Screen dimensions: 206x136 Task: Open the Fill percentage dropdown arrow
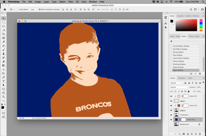click(203, 91)
